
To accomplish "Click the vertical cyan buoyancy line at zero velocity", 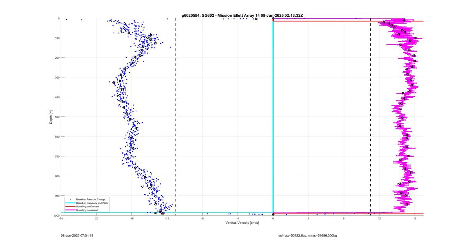I will tap(273, 117).
